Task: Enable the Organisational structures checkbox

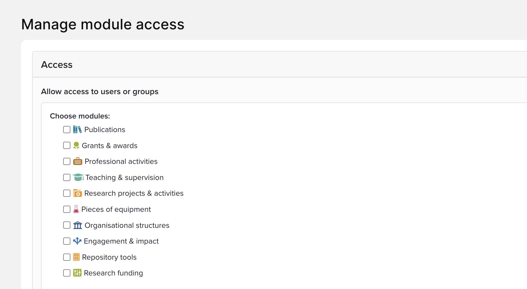Action: click(67, 225)
